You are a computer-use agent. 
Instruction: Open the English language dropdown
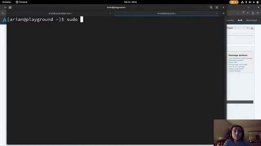[x=238, y=28]
